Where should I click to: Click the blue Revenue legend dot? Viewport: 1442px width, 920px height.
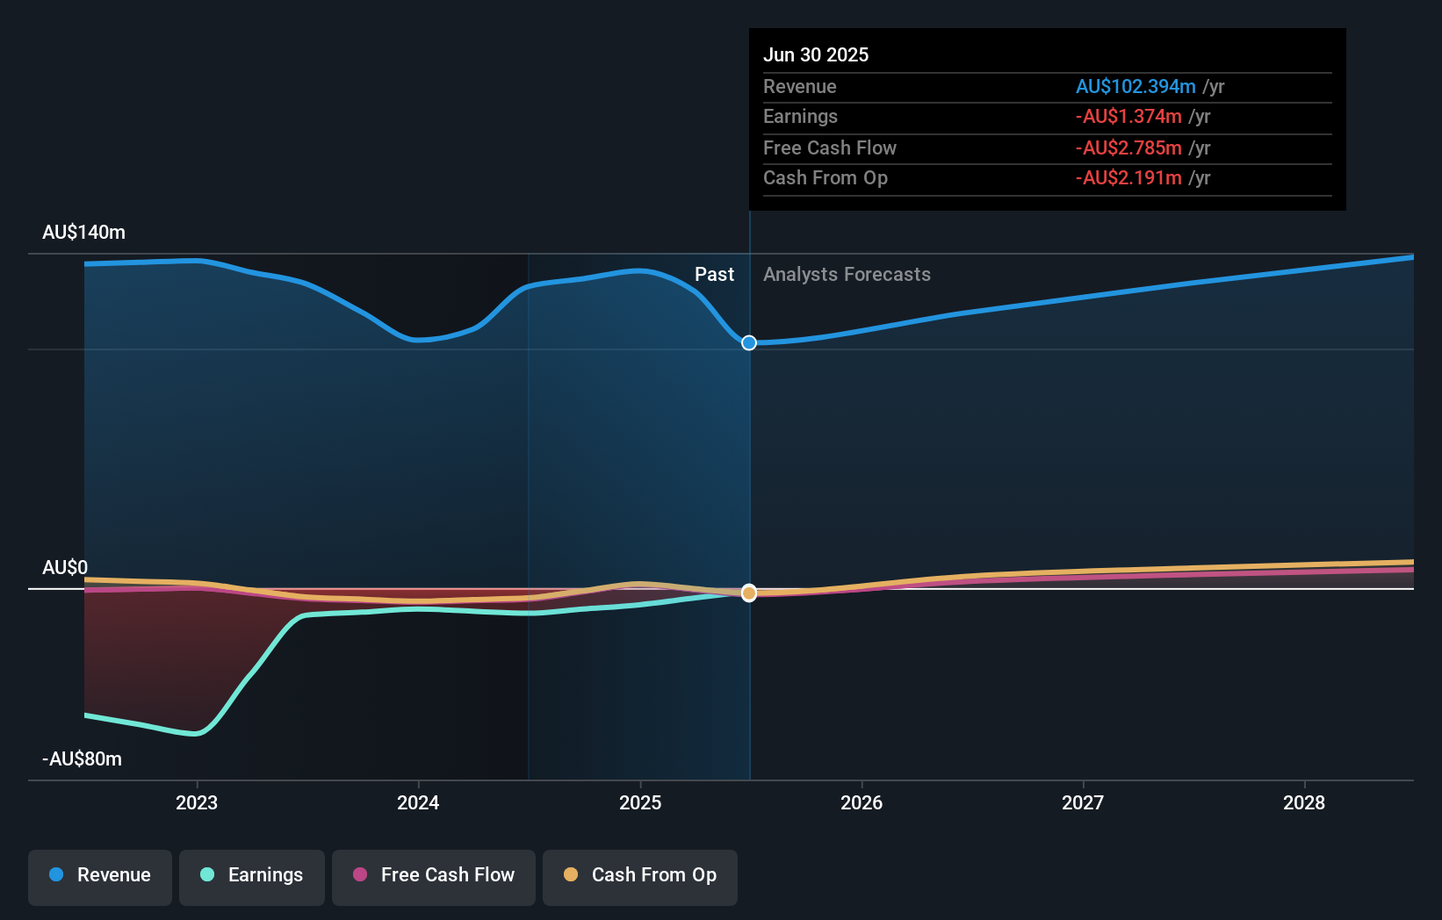tap(56, 875)
